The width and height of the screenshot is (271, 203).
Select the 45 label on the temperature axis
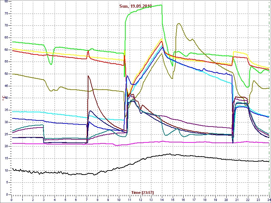click(x=6, y=86)
